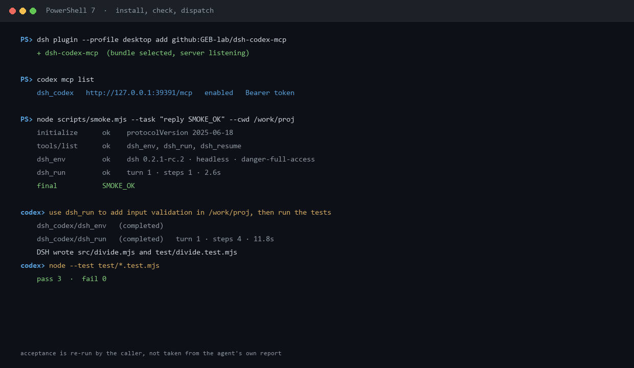Click the "node scripts/smoke.mjs --task" command line
Screen dimensions: 634x368
point(166,120)
